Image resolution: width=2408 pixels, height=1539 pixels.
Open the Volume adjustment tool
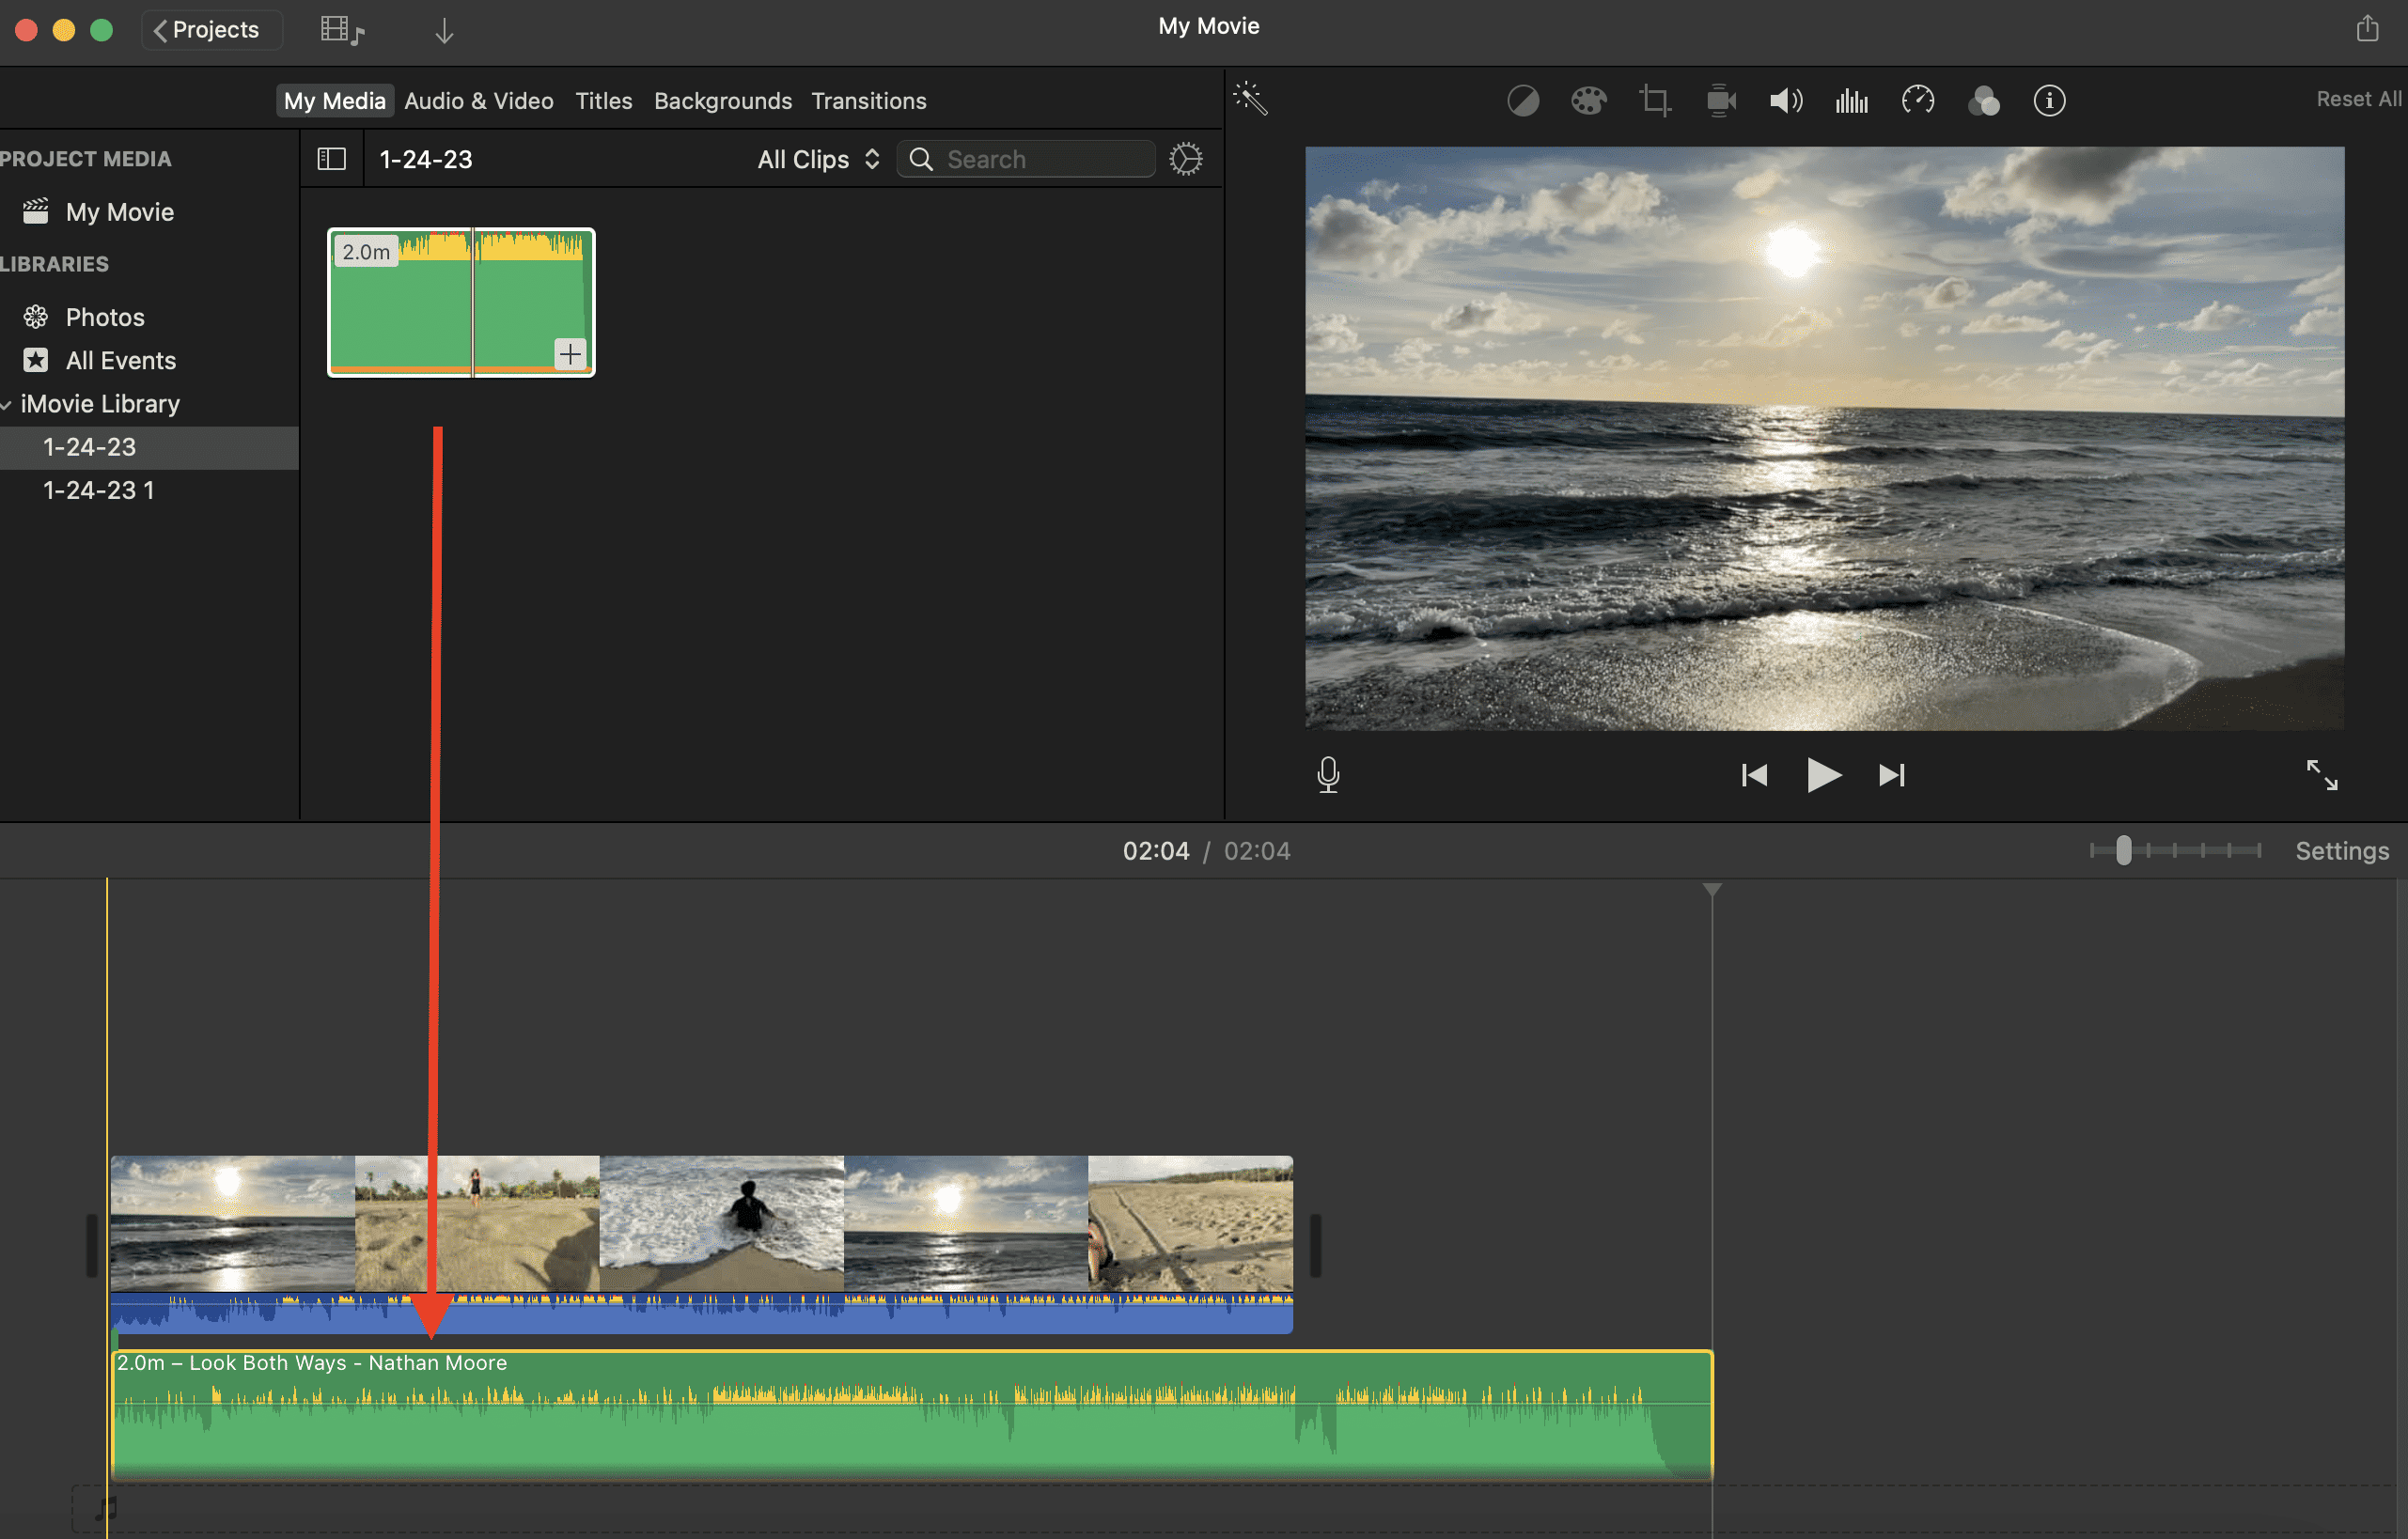click(x=1786, y=101)
